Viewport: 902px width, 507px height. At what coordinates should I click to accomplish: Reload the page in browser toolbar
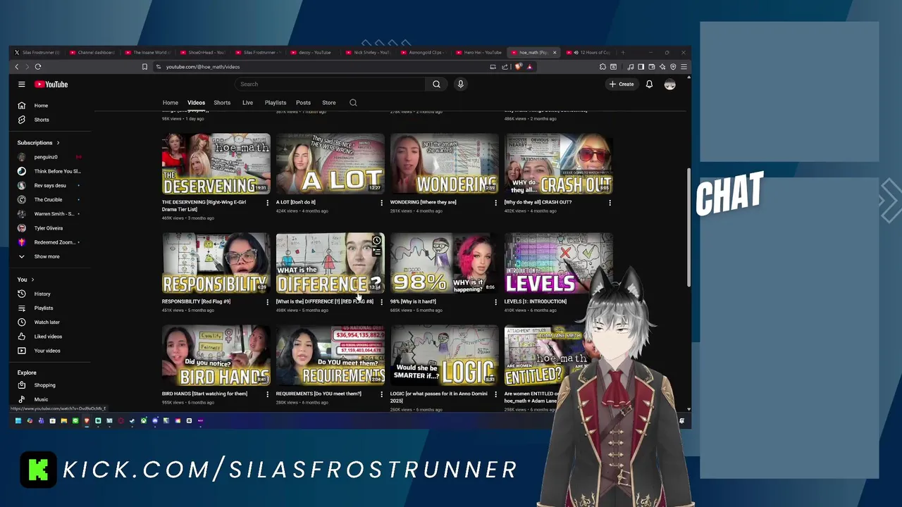tap(38, 67)
